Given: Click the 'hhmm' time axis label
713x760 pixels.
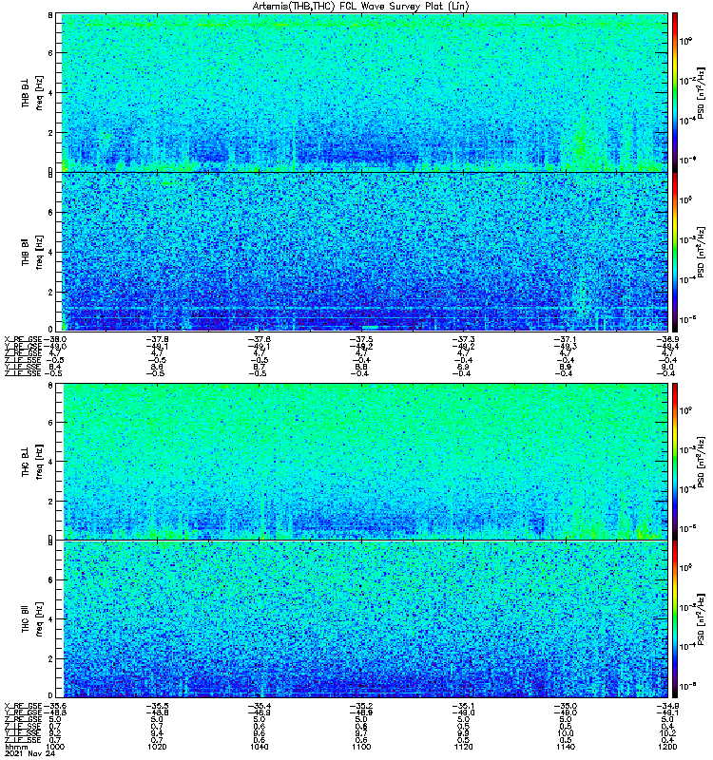Looking at the screenshot, I should [x=14, y=747].
